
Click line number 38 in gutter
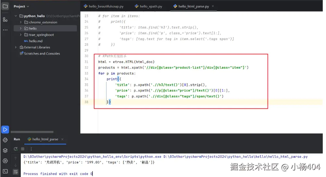click(x=86, y=102)
